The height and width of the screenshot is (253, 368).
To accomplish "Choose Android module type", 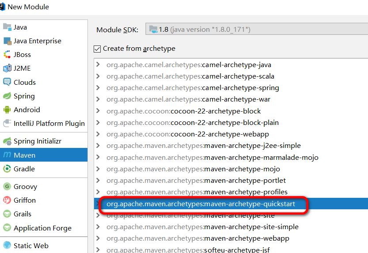I will point(44,110).
